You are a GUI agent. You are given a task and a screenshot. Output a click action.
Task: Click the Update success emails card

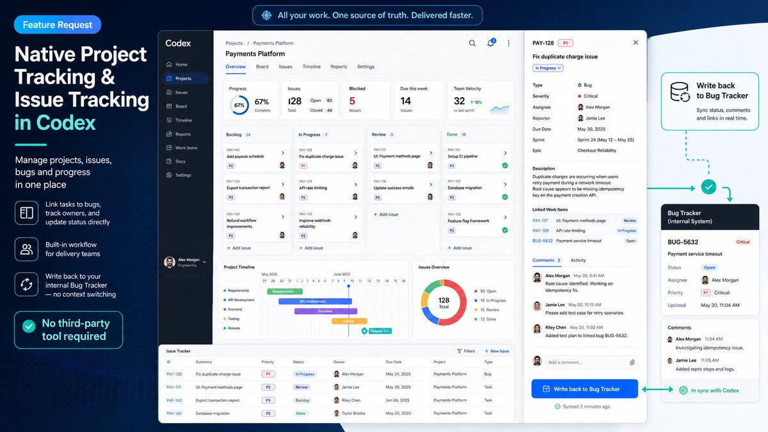(x=402, y=189)
